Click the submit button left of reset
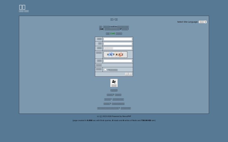Viewport: 228px width, 142px height. [x=126, y=74]
